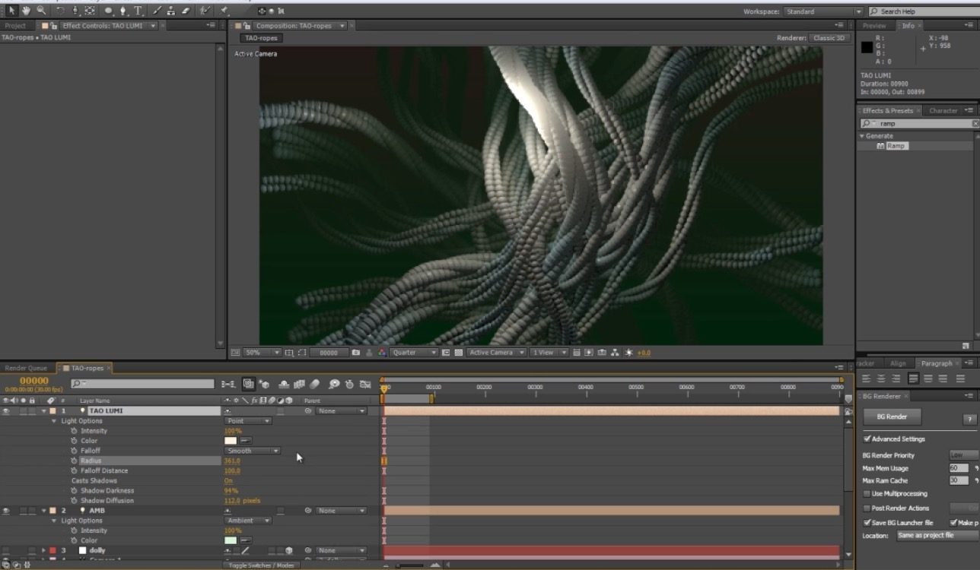
Task: Open the Composition Mini-Flowchart in the timeline
Action: (228, 384)
